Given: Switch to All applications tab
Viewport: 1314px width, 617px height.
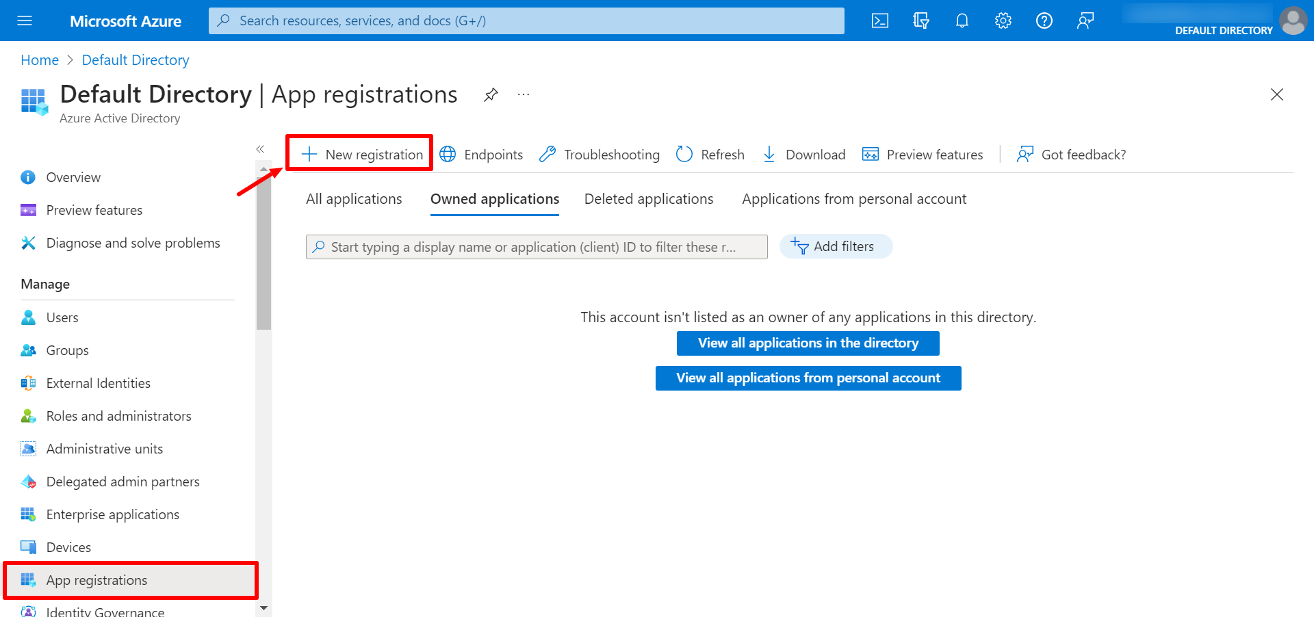Looking at the screenshot, I should 354,199.
